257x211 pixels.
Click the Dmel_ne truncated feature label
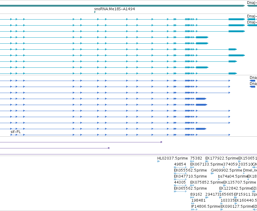[250, 170]
